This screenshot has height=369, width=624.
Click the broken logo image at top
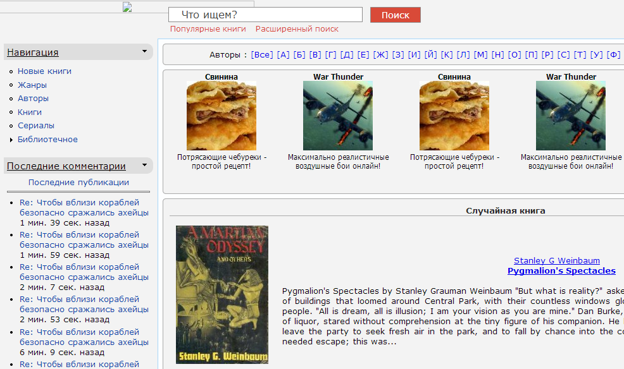pos(127,8)
